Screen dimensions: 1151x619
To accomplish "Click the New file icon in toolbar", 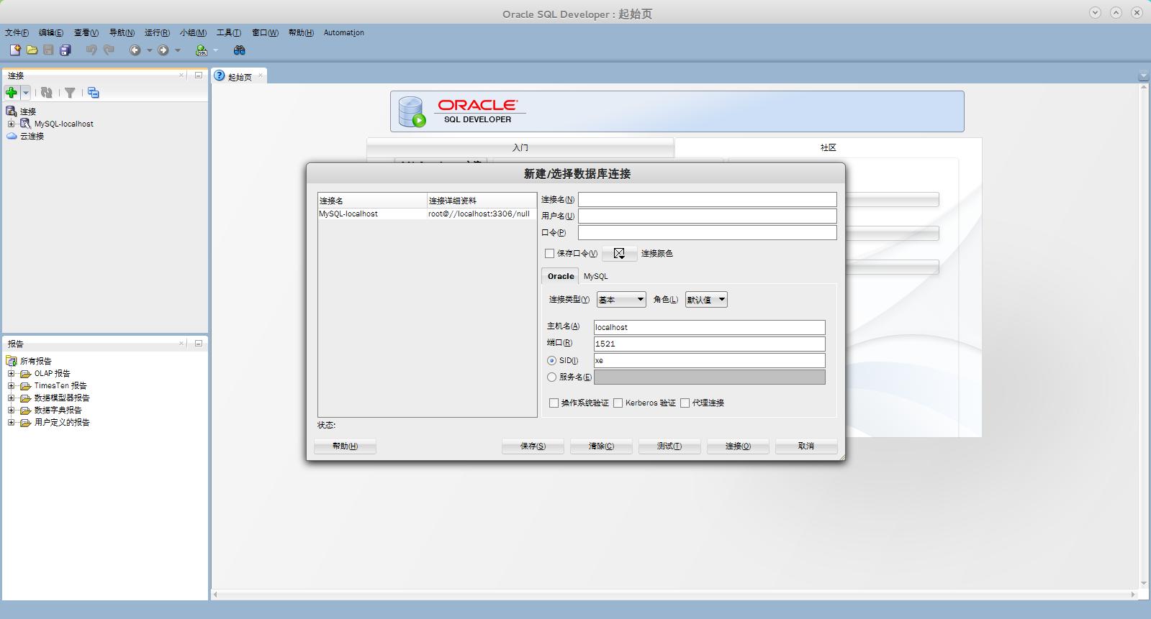I will point(15,50).
